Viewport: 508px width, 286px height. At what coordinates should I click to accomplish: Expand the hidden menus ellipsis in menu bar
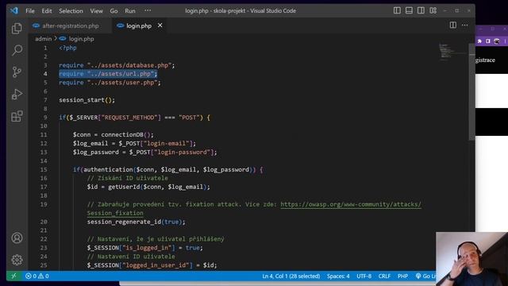pos(148,10)
